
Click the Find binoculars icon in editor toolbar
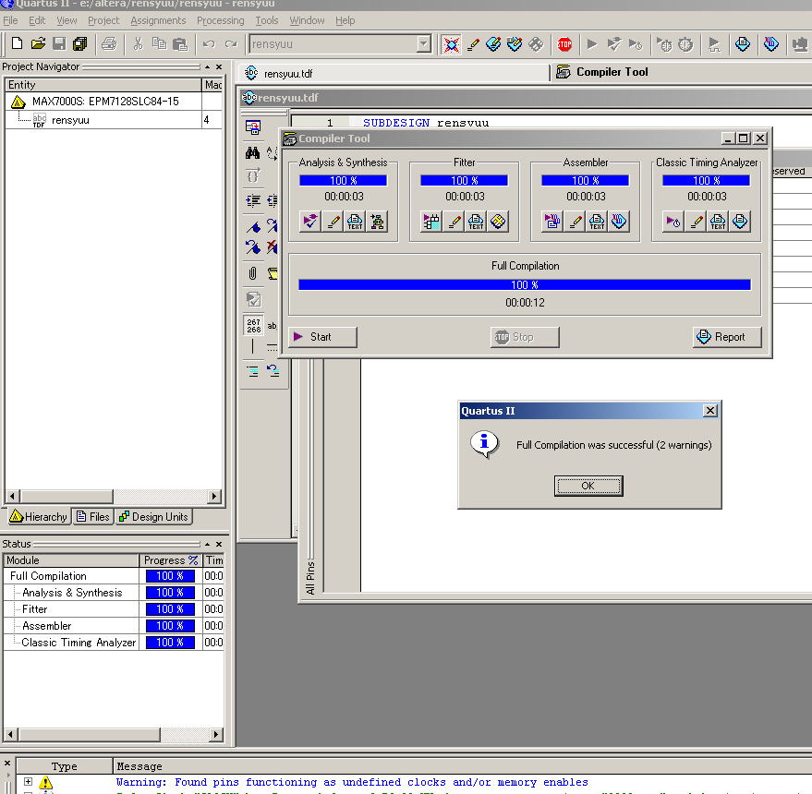tap(253, 152)
